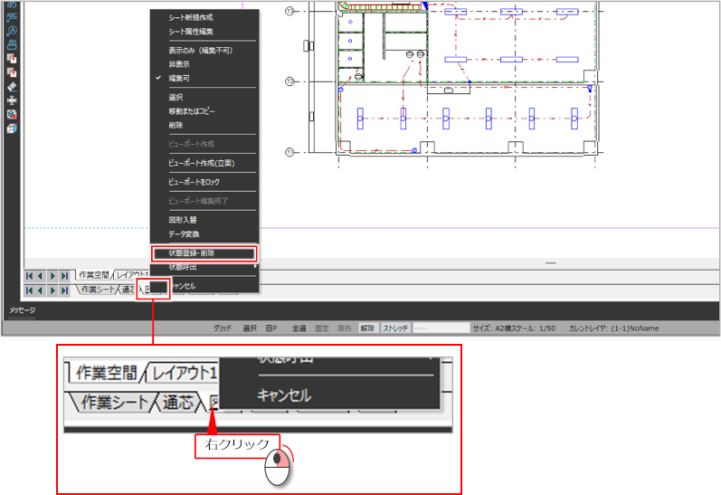The image size is (721, 495).
Task: Toggle ストレッチ mode in status bar
Action: click(x=395, y=328)
